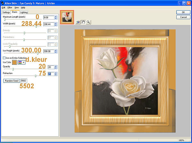Open the Help menu

[23, 8]
